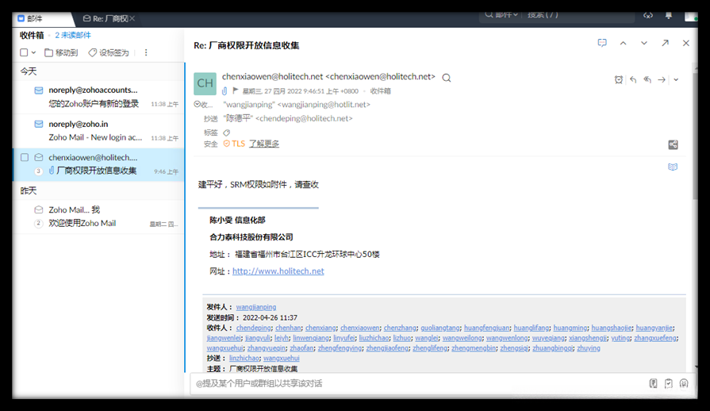Image resolution: width=710 pixels, height=411 pixels.
Task: Open the email in a new window arrow
Action: 665,43
